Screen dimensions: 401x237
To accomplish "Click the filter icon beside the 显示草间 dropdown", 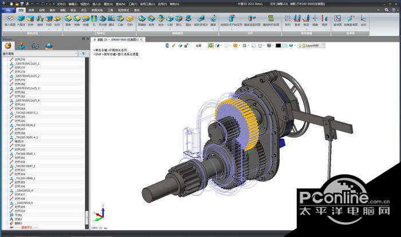I will point(85,54).
